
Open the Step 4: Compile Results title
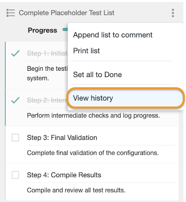click(x=64, y=175)
